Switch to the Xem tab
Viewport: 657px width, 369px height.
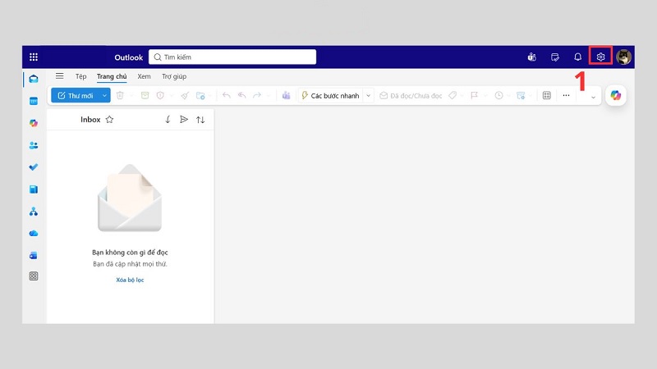click(144, 76)
